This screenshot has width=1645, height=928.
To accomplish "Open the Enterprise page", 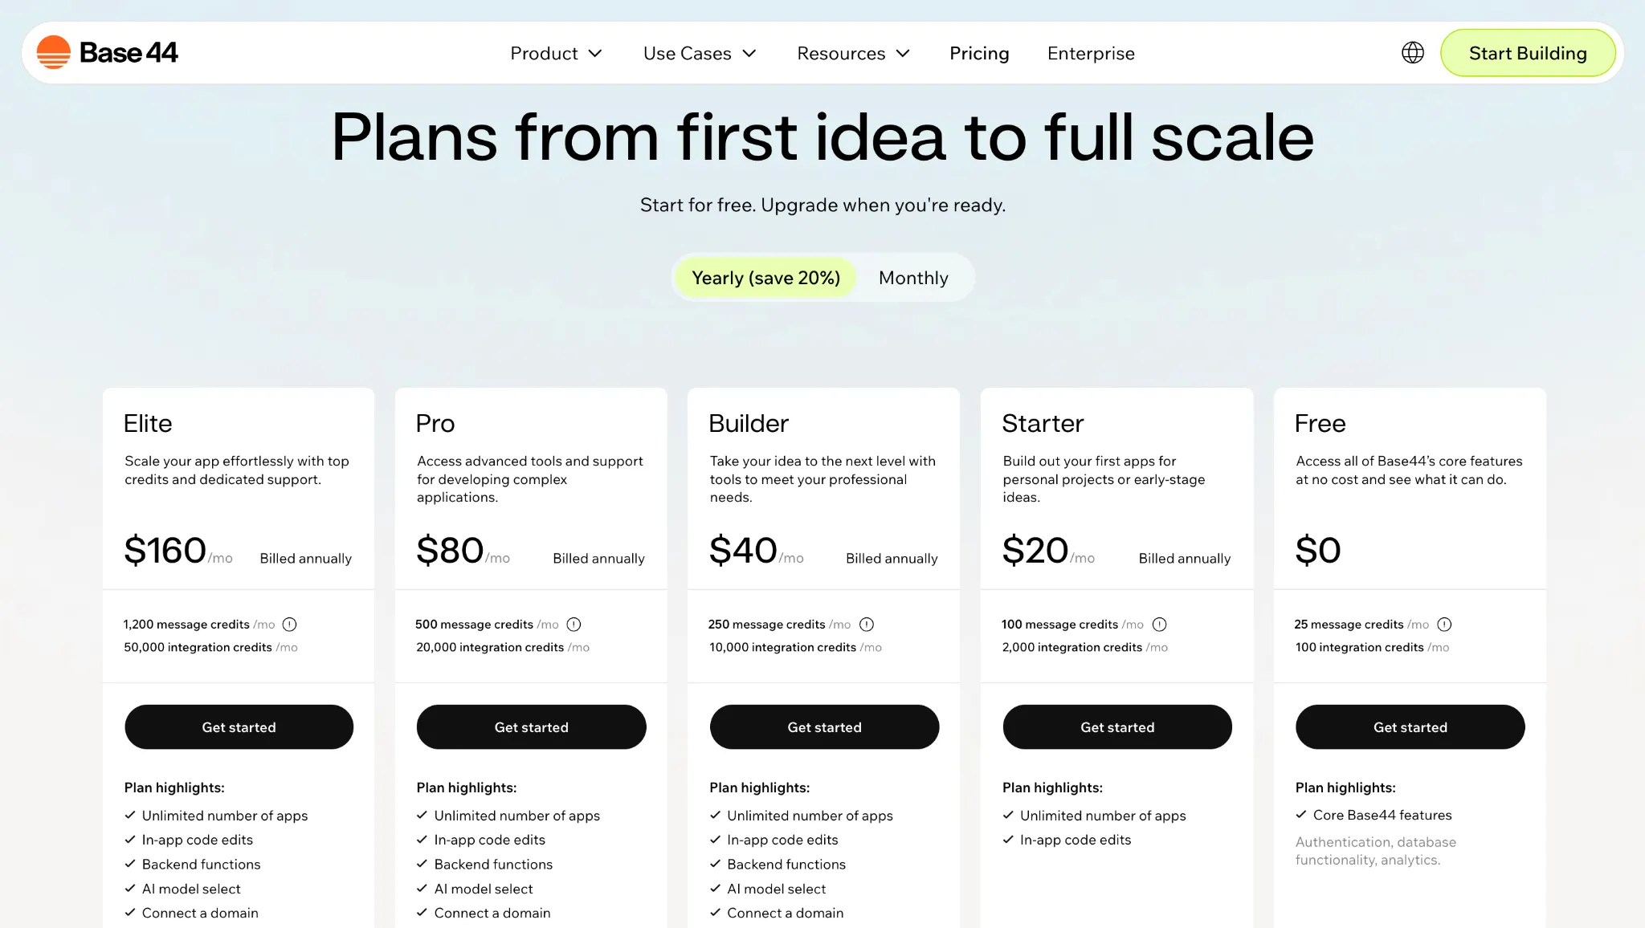I will coord(1090,53).
